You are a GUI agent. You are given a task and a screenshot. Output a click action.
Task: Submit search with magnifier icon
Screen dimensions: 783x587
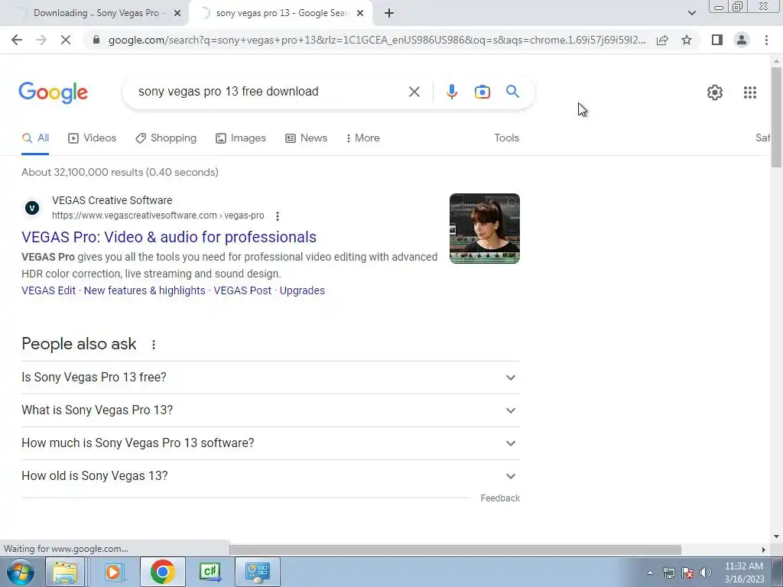(x=512, y=92)
